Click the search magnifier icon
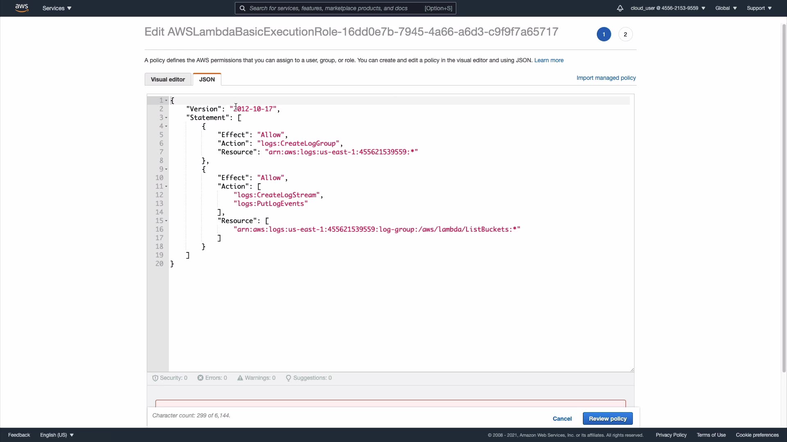The image size is (787, 442). coord(243,8)
